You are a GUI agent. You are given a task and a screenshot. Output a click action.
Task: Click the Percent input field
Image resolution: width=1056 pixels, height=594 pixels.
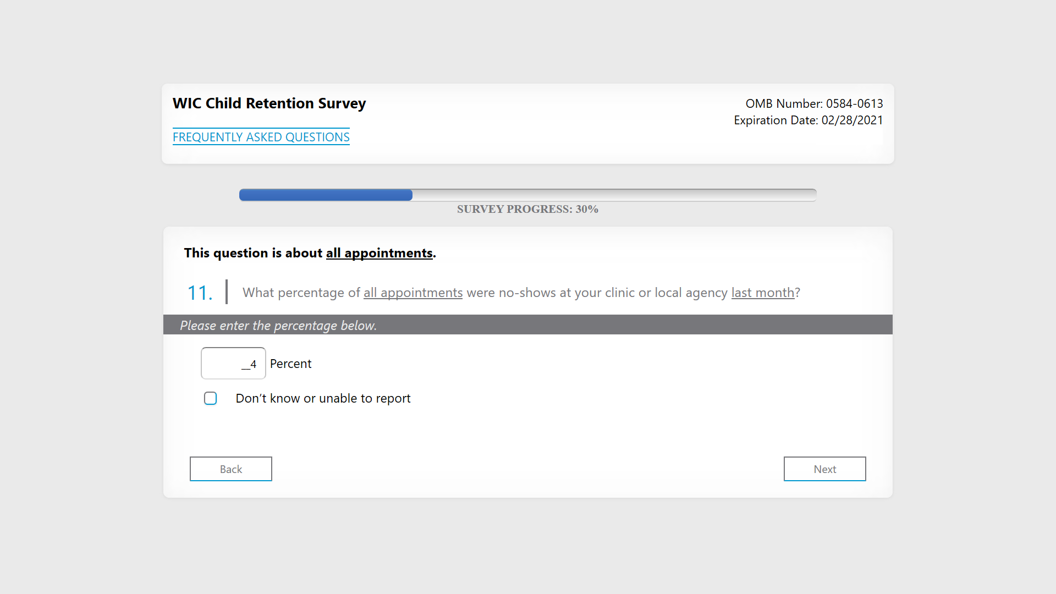233,363
